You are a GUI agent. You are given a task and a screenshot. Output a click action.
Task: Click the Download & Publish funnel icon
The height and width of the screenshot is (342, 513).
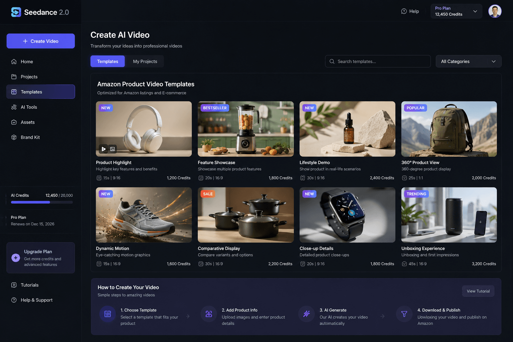click(404, 314)
